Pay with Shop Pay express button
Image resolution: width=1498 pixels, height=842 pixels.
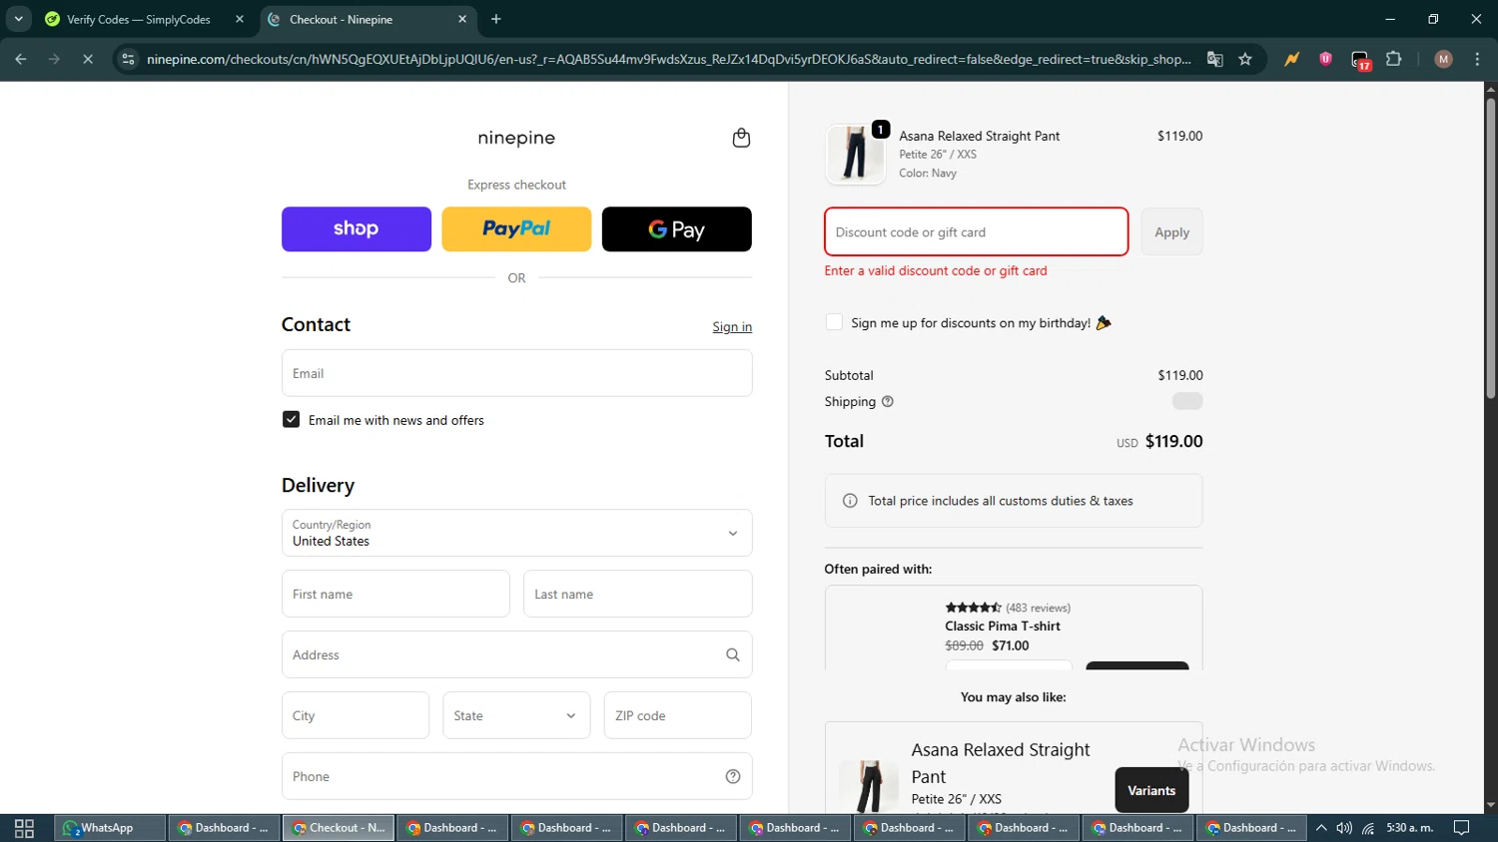tap(357, 228)
